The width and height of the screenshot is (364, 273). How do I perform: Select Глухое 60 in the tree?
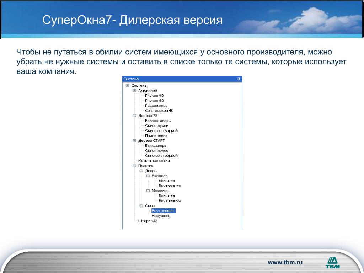tap(154, 101)
